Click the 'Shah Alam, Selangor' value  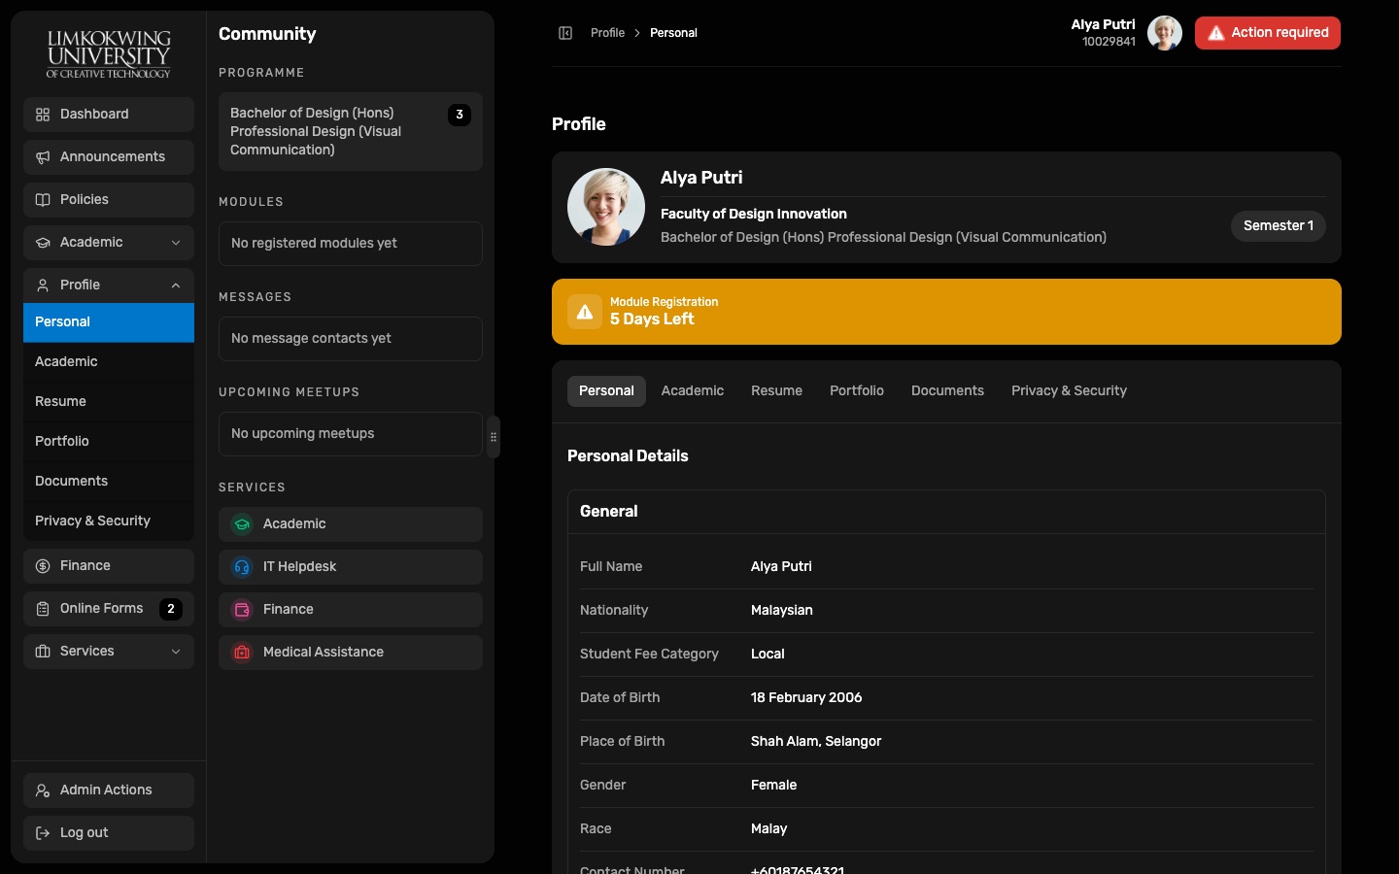(816, 742)
